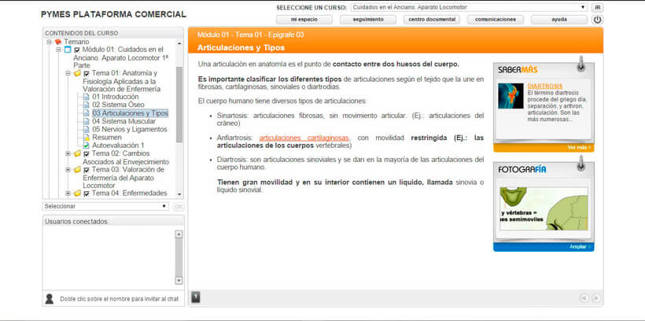The width and height of the screenshot is (645, 321).
Task: Click the Fotografía skull image thumbnail
Action: [x=544, y=208]
